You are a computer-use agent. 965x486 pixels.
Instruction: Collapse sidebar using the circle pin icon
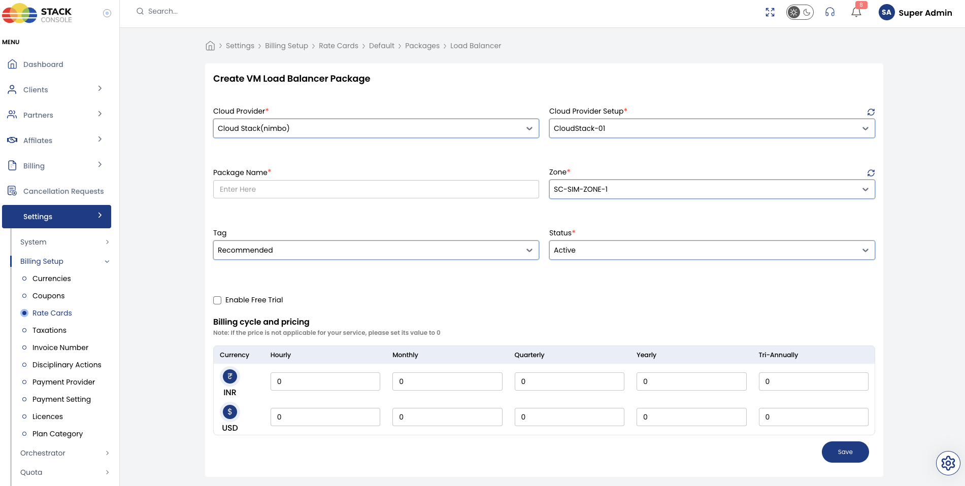[107, 13]
